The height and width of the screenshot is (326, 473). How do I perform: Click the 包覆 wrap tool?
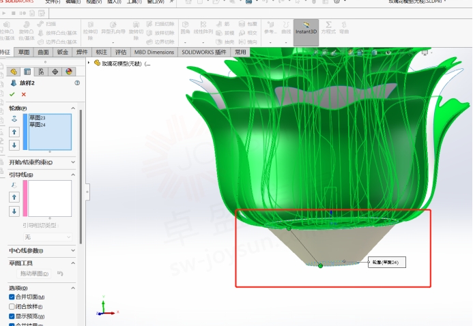pyautogui.click(x=248, y=24)
